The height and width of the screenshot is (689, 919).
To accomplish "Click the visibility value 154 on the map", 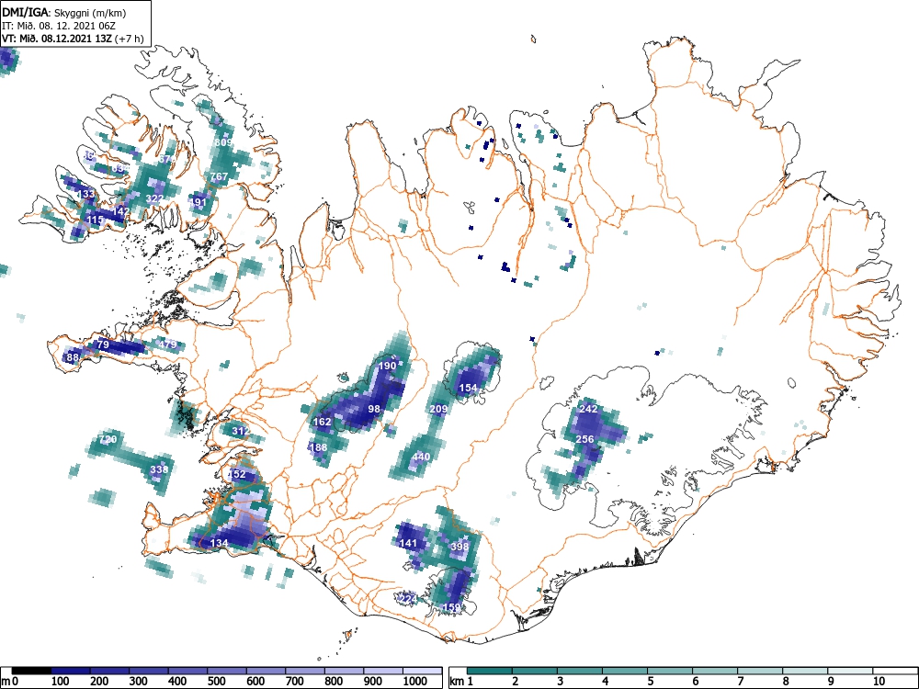I will point(468,388).
